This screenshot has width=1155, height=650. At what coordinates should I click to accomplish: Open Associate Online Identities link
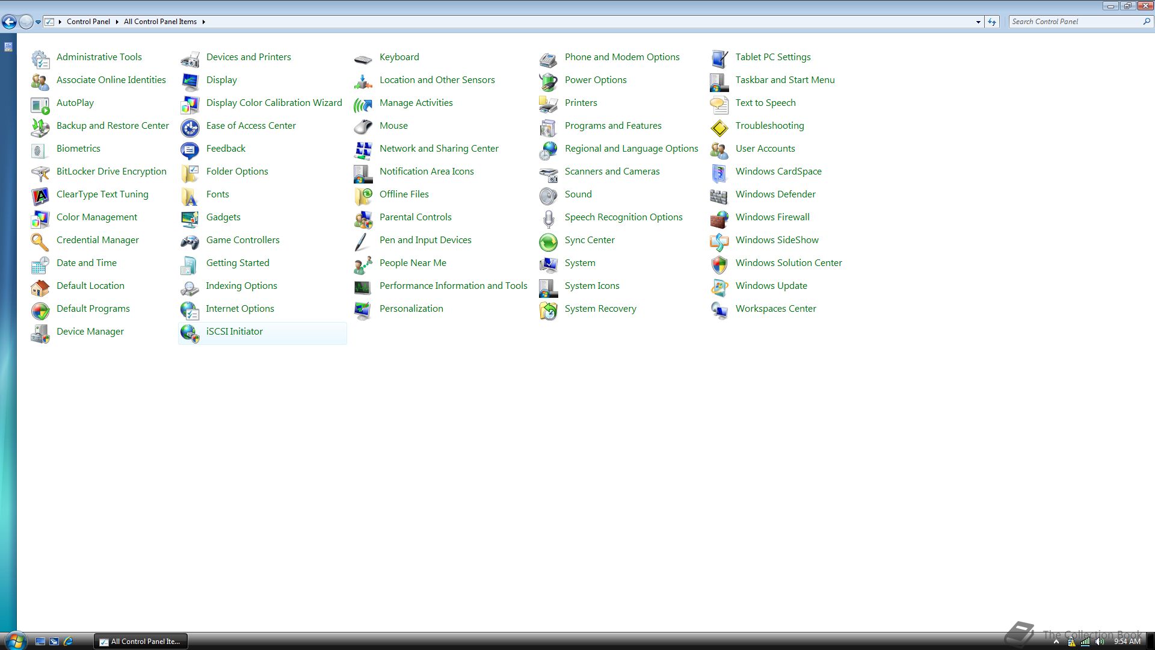pos(111,80)
